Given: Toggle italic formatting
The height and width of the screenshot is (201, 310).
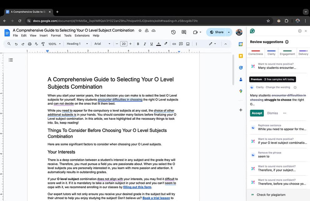Looking at the screenshot, I should pos(145,44).
